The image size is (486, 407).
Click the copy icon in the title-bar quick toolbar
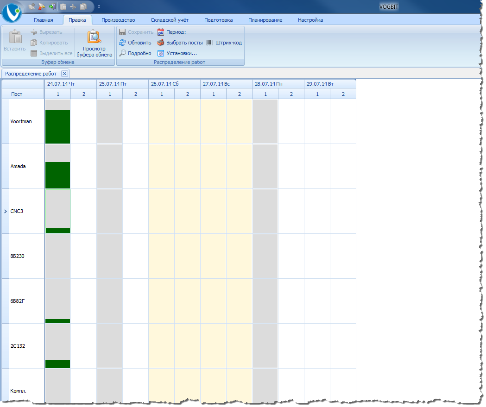[x=83, y=6]
